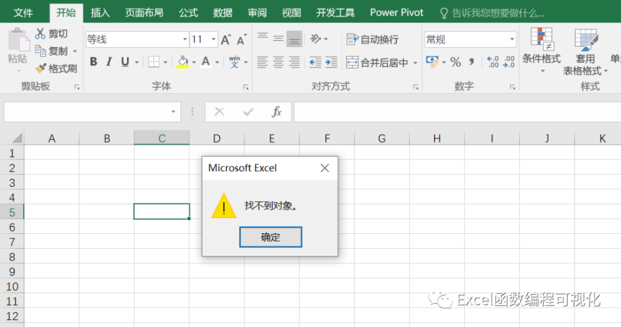Switch to Page Layout (页面布局) tab
This screenshot has height=327, width=621.
point(144,13)
